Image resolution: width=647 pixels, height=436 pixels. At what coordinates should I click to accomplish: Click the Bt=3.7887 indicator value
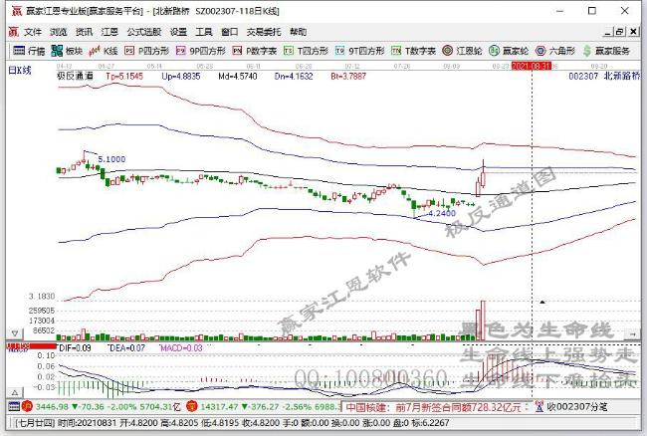click(x=348, y=76)
